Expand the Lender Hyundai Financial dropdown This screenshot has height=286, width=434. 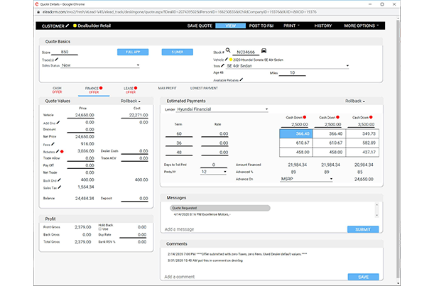pyautogui.click(x=222, y=109)
